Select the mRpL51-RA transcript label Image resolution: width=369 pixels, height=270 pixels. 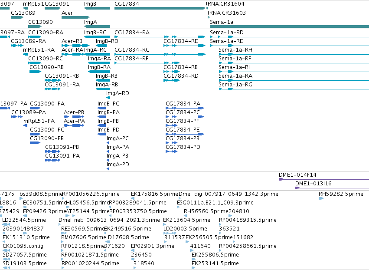pos(39,50)
